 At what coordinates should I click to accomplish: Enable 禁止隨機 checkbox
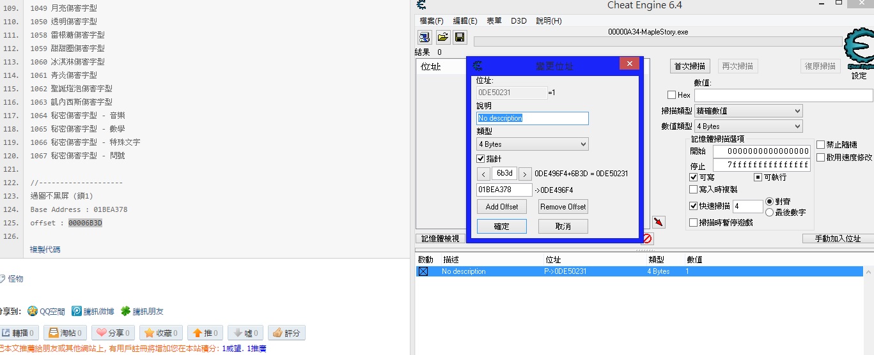pyautogui.click(x=821, y=145)
